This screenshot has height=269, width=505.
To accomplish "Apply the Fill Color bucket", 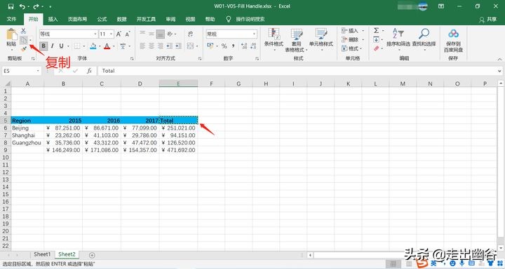I will [x=93, y=46].
